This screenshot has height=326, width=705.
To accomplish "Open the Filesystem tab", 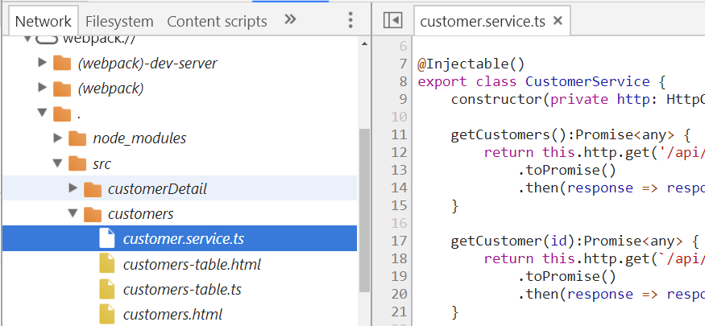I will click(x=119, y=21).
